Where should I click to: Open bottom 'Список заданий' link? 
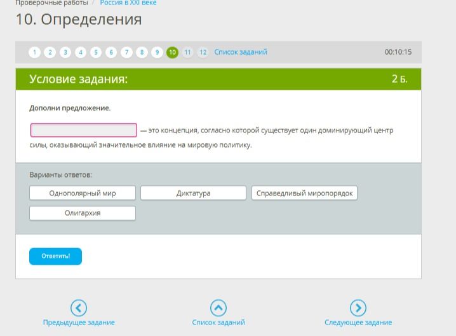pyautogui.click(x=218, y=323)
